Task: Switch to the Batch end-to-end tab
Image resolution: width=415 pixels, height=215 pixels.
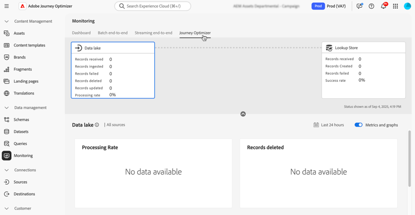Action: coord(112,33)
